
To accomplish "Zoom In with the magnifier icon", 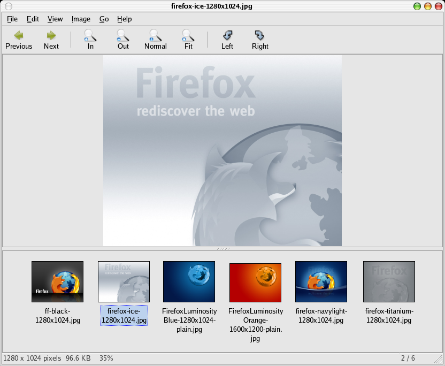I will [x=90, y=35].
